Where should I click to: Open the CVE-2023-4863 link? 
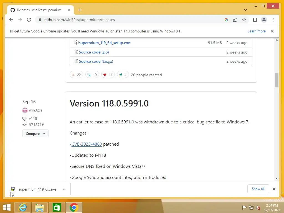click(87, 144)
